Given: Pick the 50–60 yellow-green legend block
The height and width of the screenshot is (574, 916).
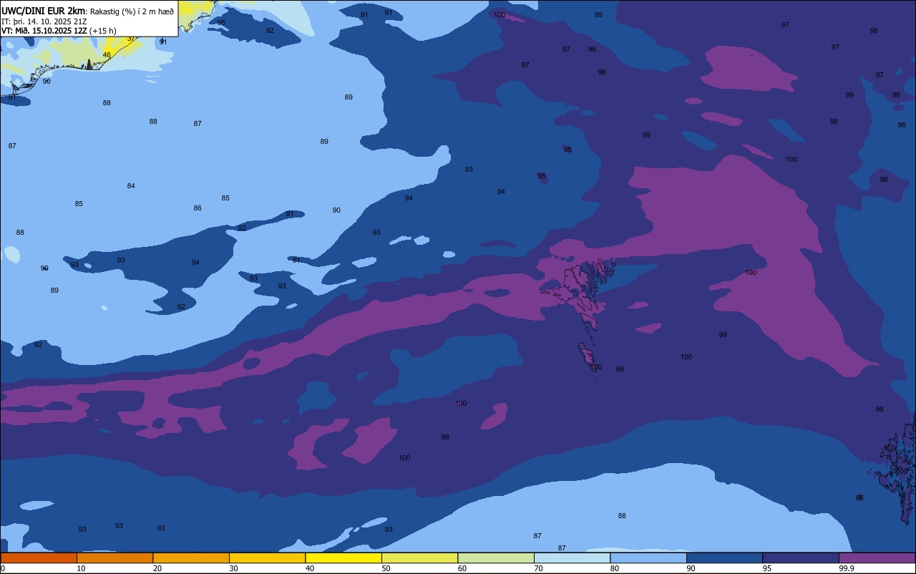Looking at the screenshot, I should [419, 558].
